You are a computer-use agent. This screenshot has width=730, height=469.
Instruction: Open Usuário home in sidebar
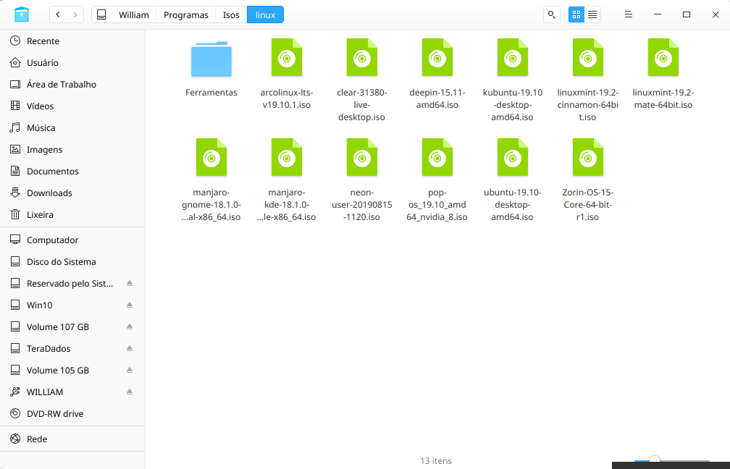point(72,63)
